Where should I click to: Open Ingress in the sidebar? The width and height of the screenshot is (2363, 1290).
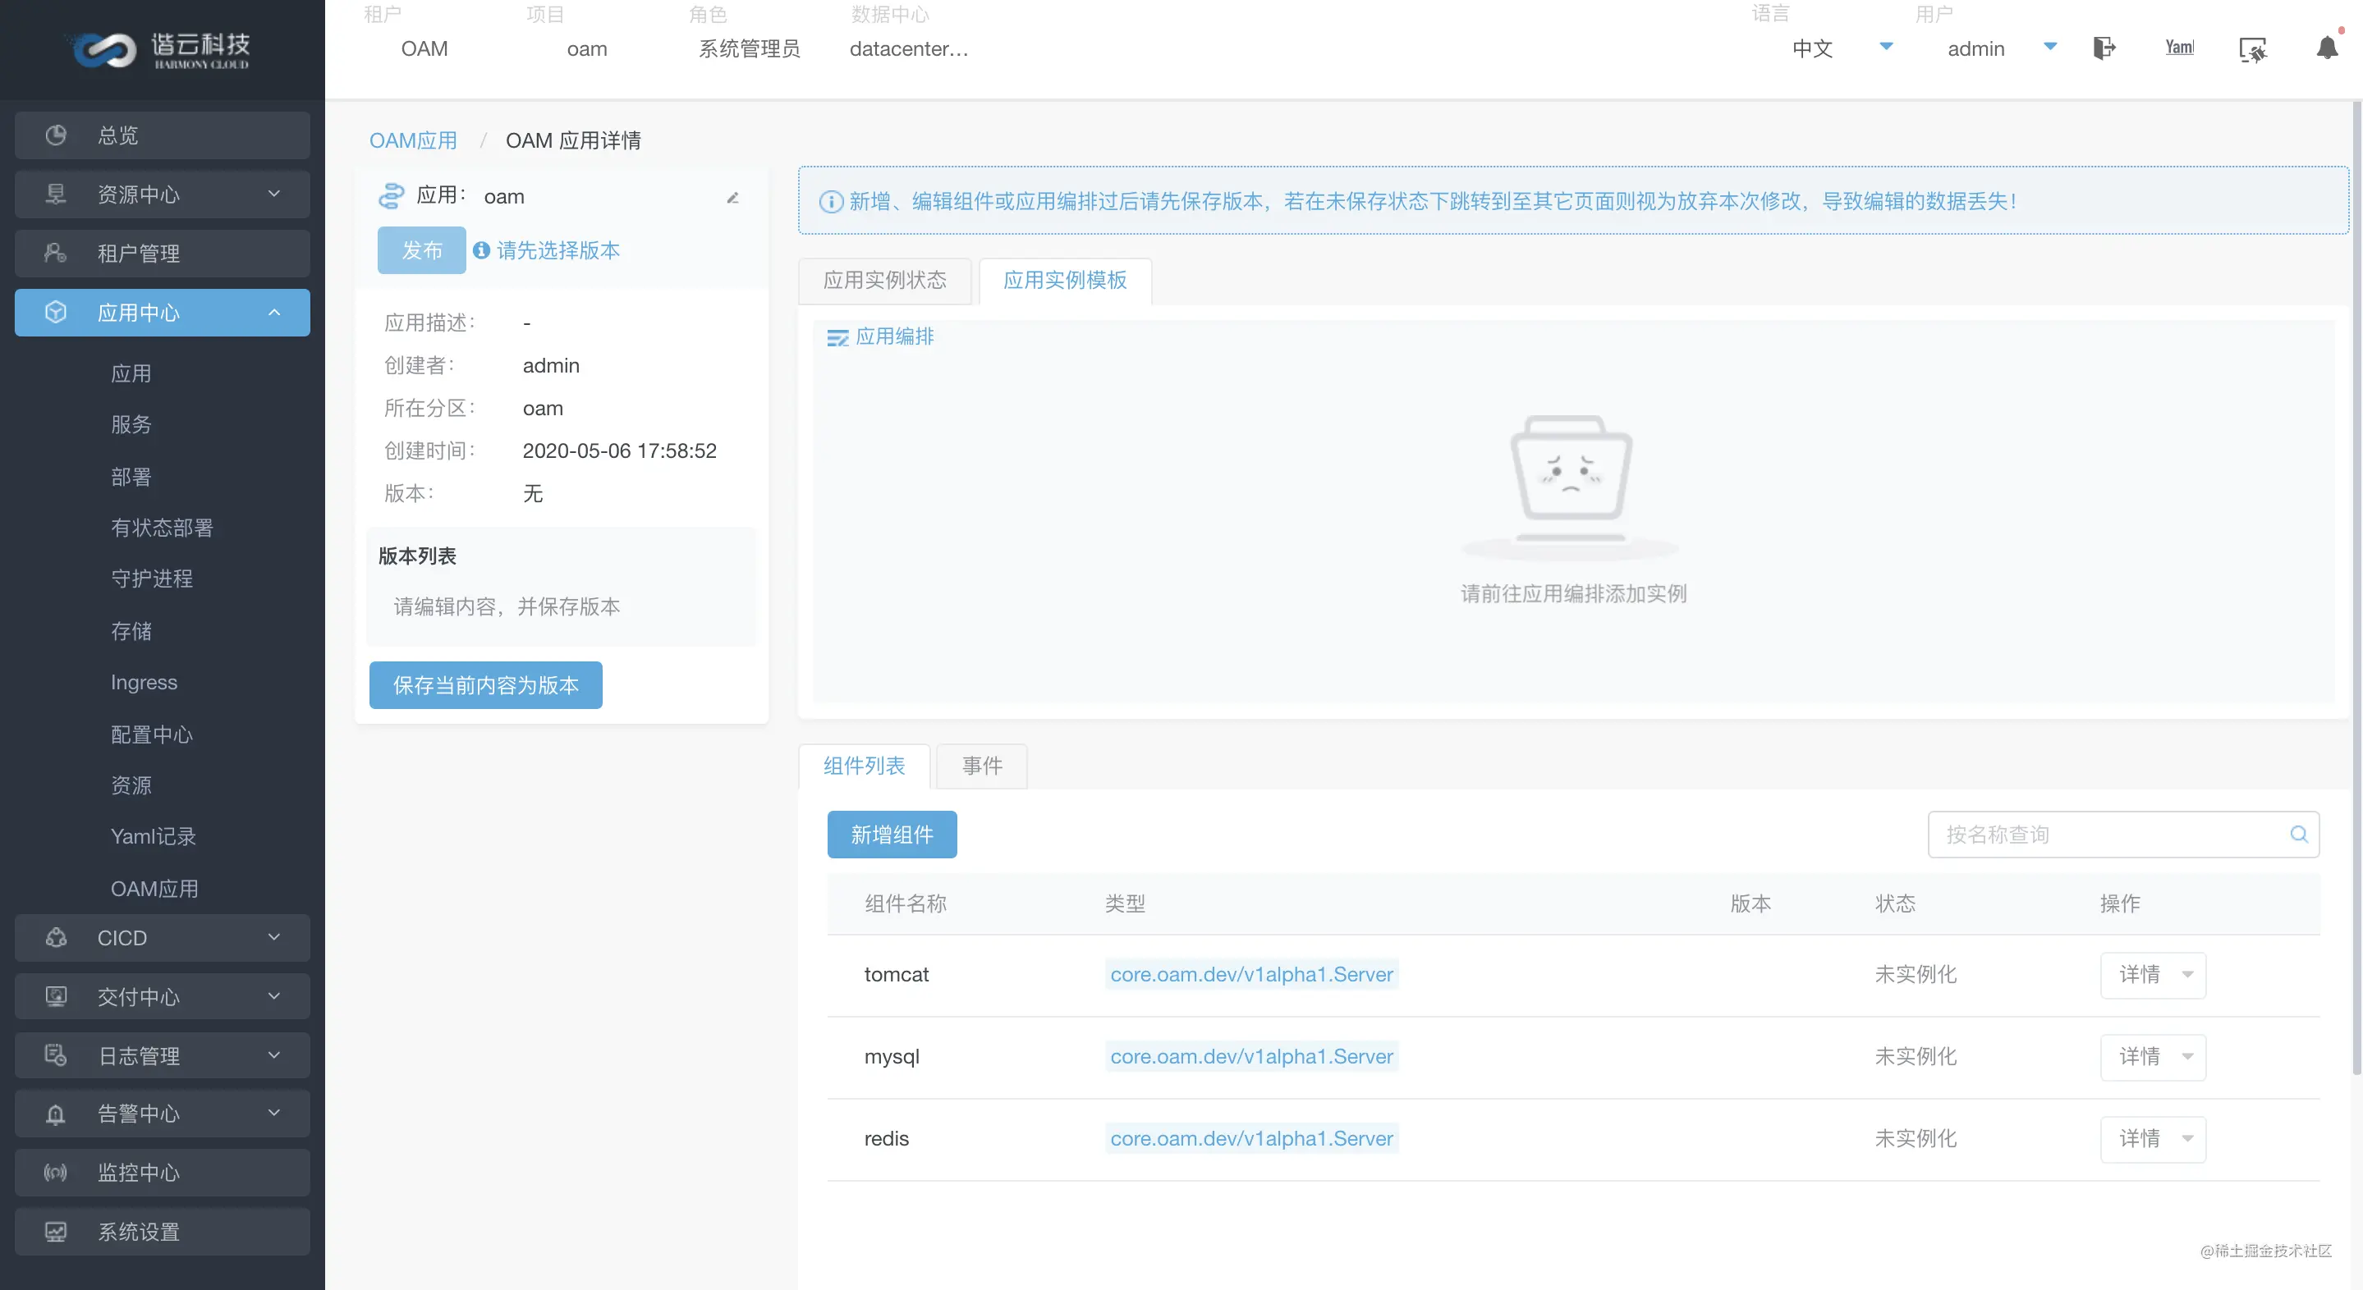(x=144, y=683)
